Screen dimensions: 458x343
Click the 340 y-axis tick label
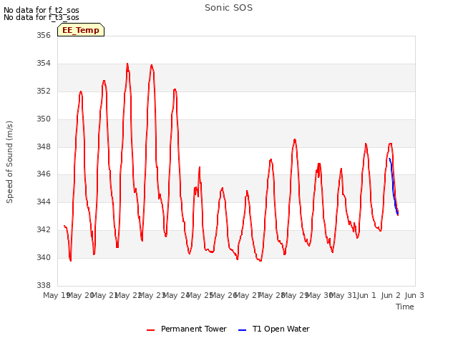(x=43, y=257)
